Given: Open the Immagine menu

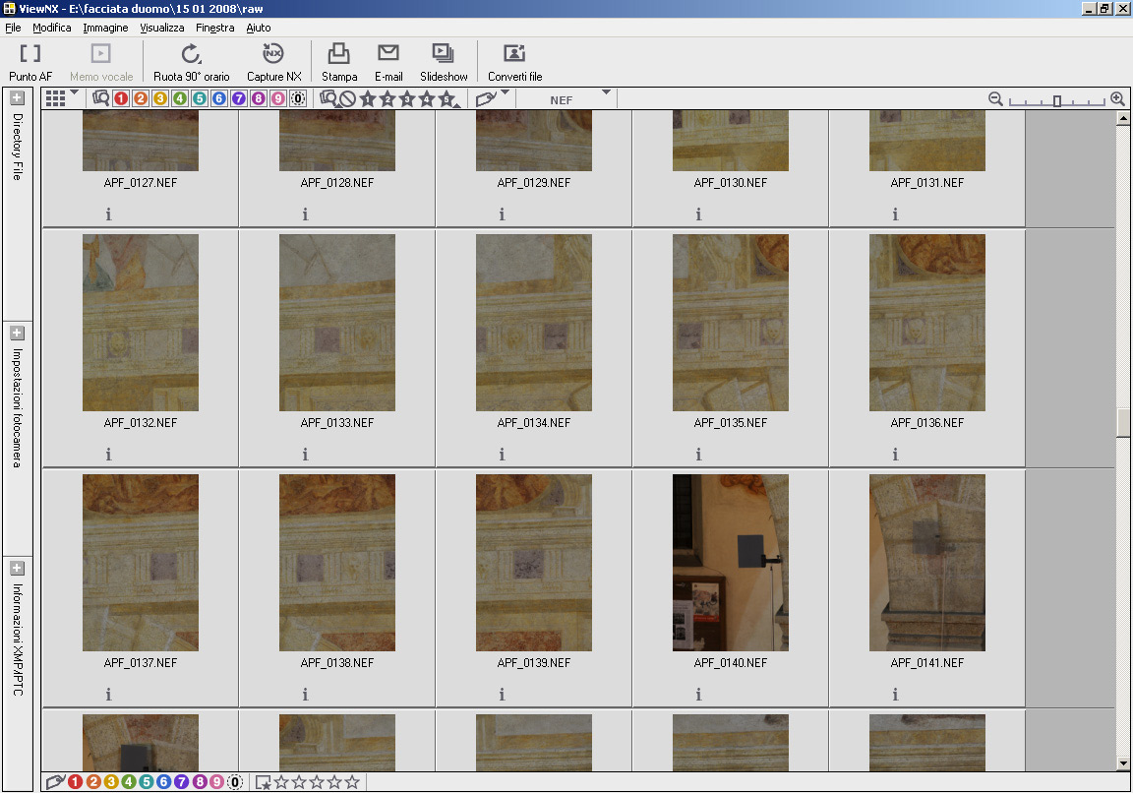Looking at the screenshot, I should point(105,28).
